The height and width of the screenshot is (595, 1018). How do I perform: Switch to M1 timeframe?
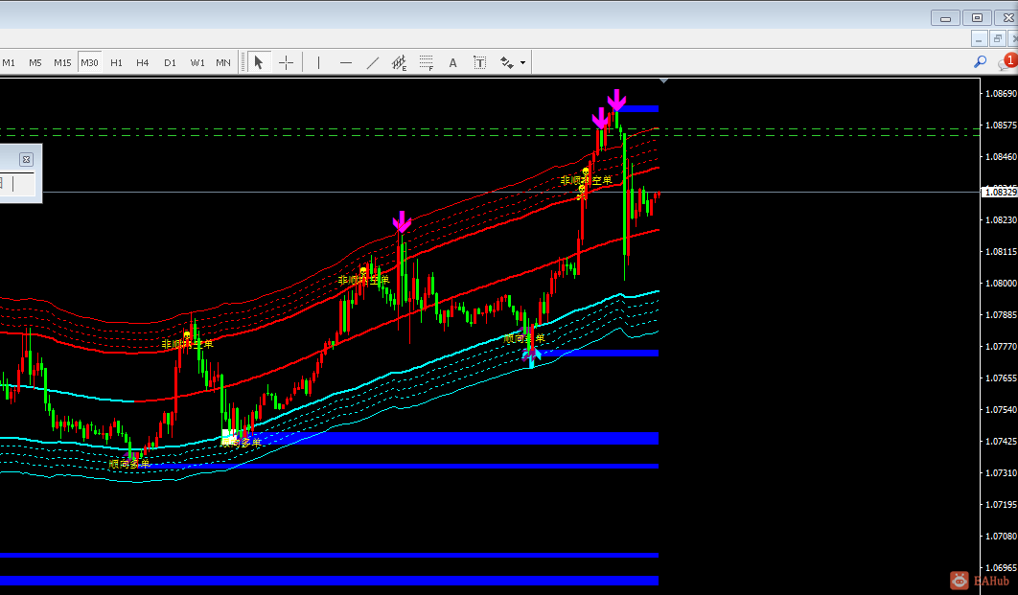[9, 62]
